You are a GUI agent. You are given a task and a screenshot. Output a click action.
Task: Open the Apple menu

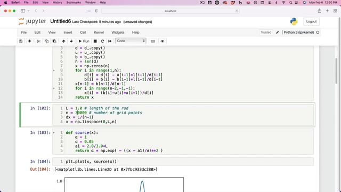coord(5,3)
